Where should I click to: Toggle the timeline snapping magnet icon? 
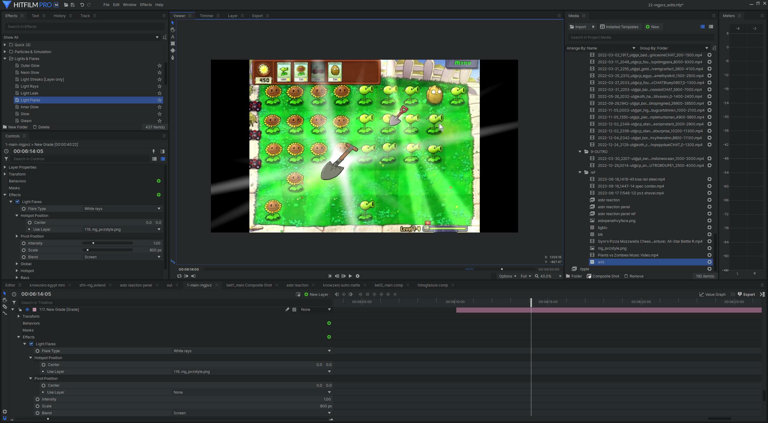[5, 418]
